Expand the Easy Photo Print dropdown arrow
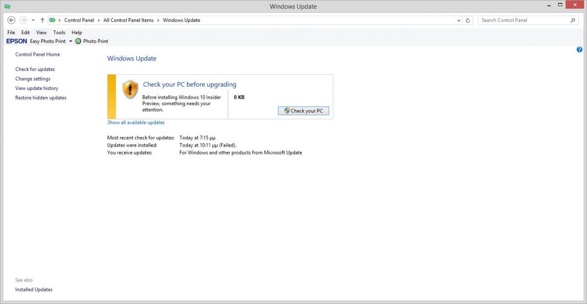The width and height of the screenshot is (587, 304). point(70,42)
